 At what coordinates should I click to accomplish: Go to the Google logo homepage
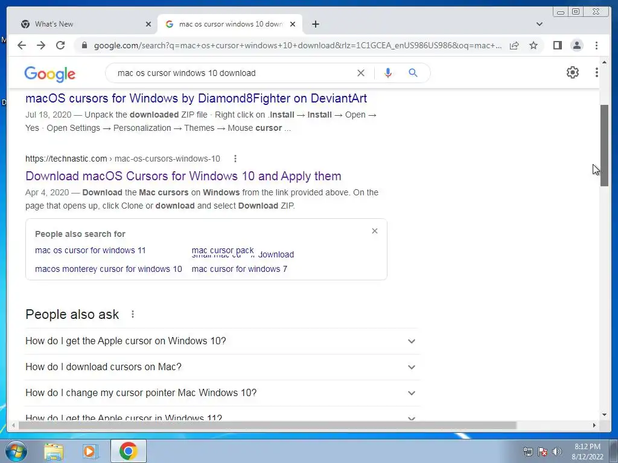(x=49, y=74)
